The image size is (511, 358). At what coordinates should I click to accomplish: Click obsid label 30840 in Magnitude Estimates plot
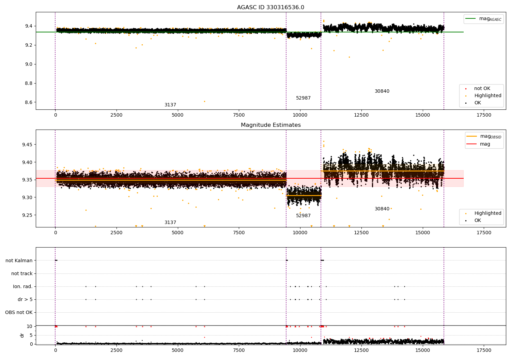coord(382,209)
